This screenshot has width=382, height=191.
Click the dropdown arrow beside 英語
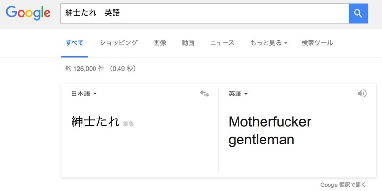(x=246, y=94)
